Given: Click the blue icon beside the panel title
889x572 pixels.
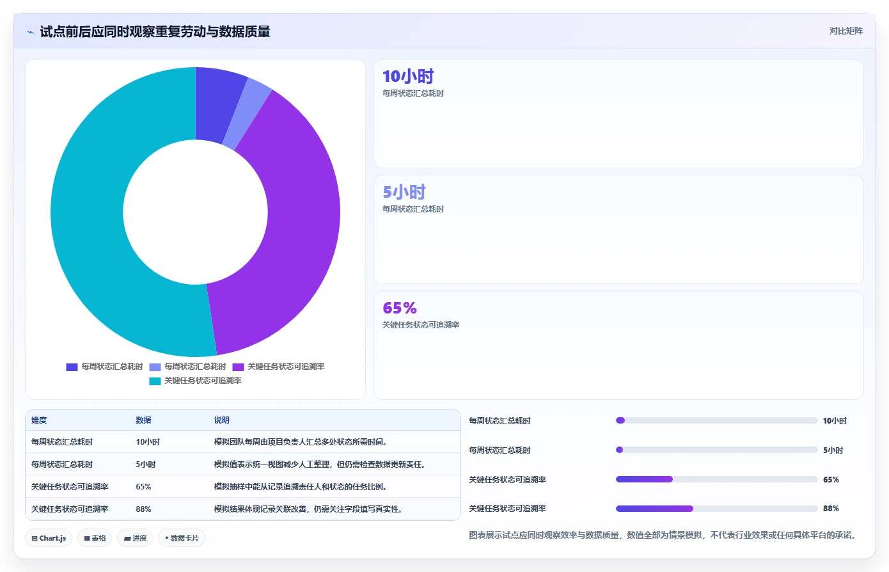Looking at the screenshot, I should [30, 32].
